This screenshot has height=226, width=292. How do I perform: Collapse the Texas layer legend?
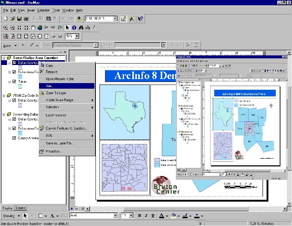9,82
